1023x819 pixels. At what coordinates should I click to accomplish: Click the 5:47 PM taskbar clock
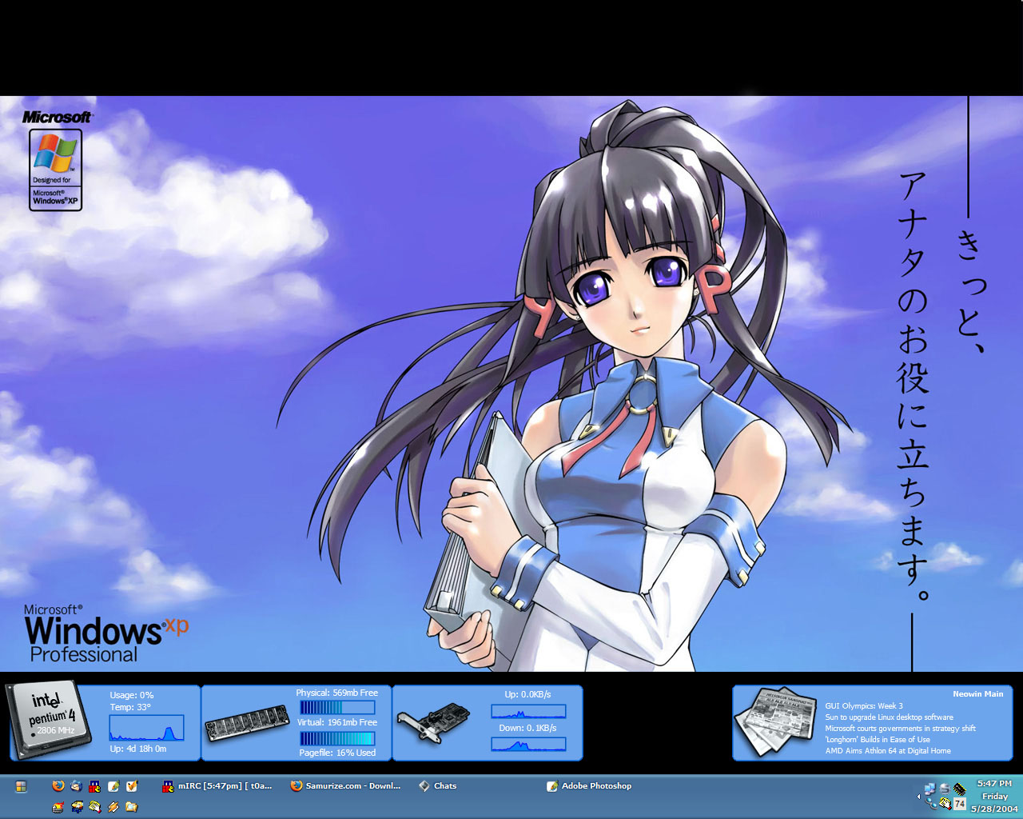pyautogui.click(x=994, y=784)
